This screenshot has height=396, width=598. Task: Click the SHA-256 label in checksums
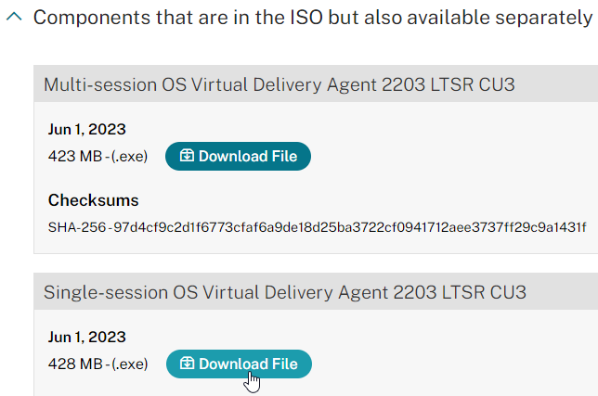click(77, 227)
